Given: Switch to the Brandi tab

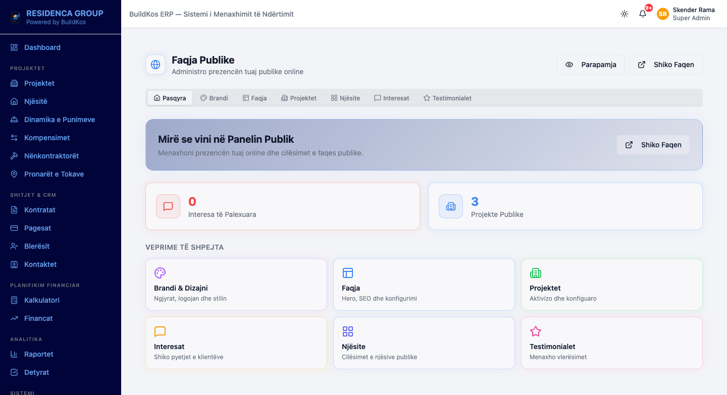Looking at the screenshot, I should [x=214, y=98].
